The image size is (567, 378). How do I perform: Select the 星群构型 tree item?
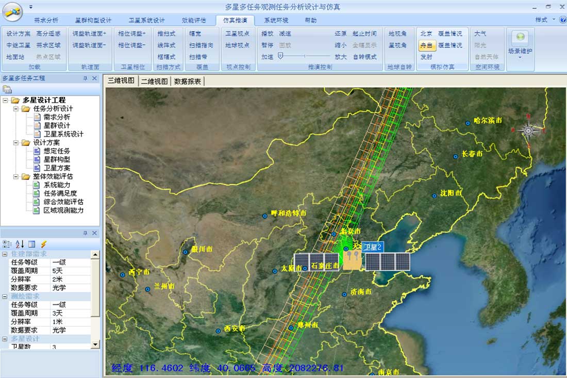click(56, 159)
